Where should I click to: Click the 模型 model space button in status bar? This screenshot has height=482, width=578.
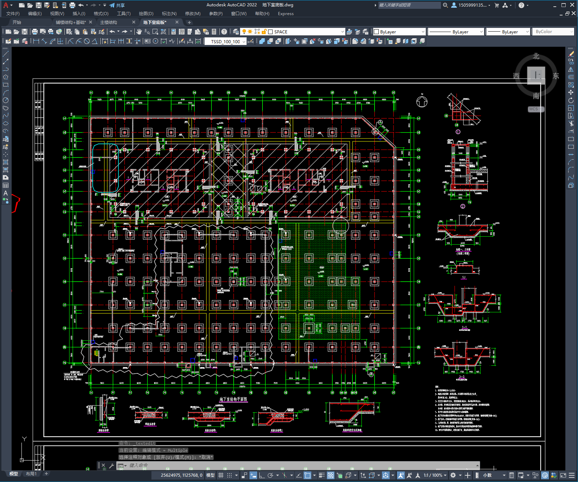pos(210,475)
